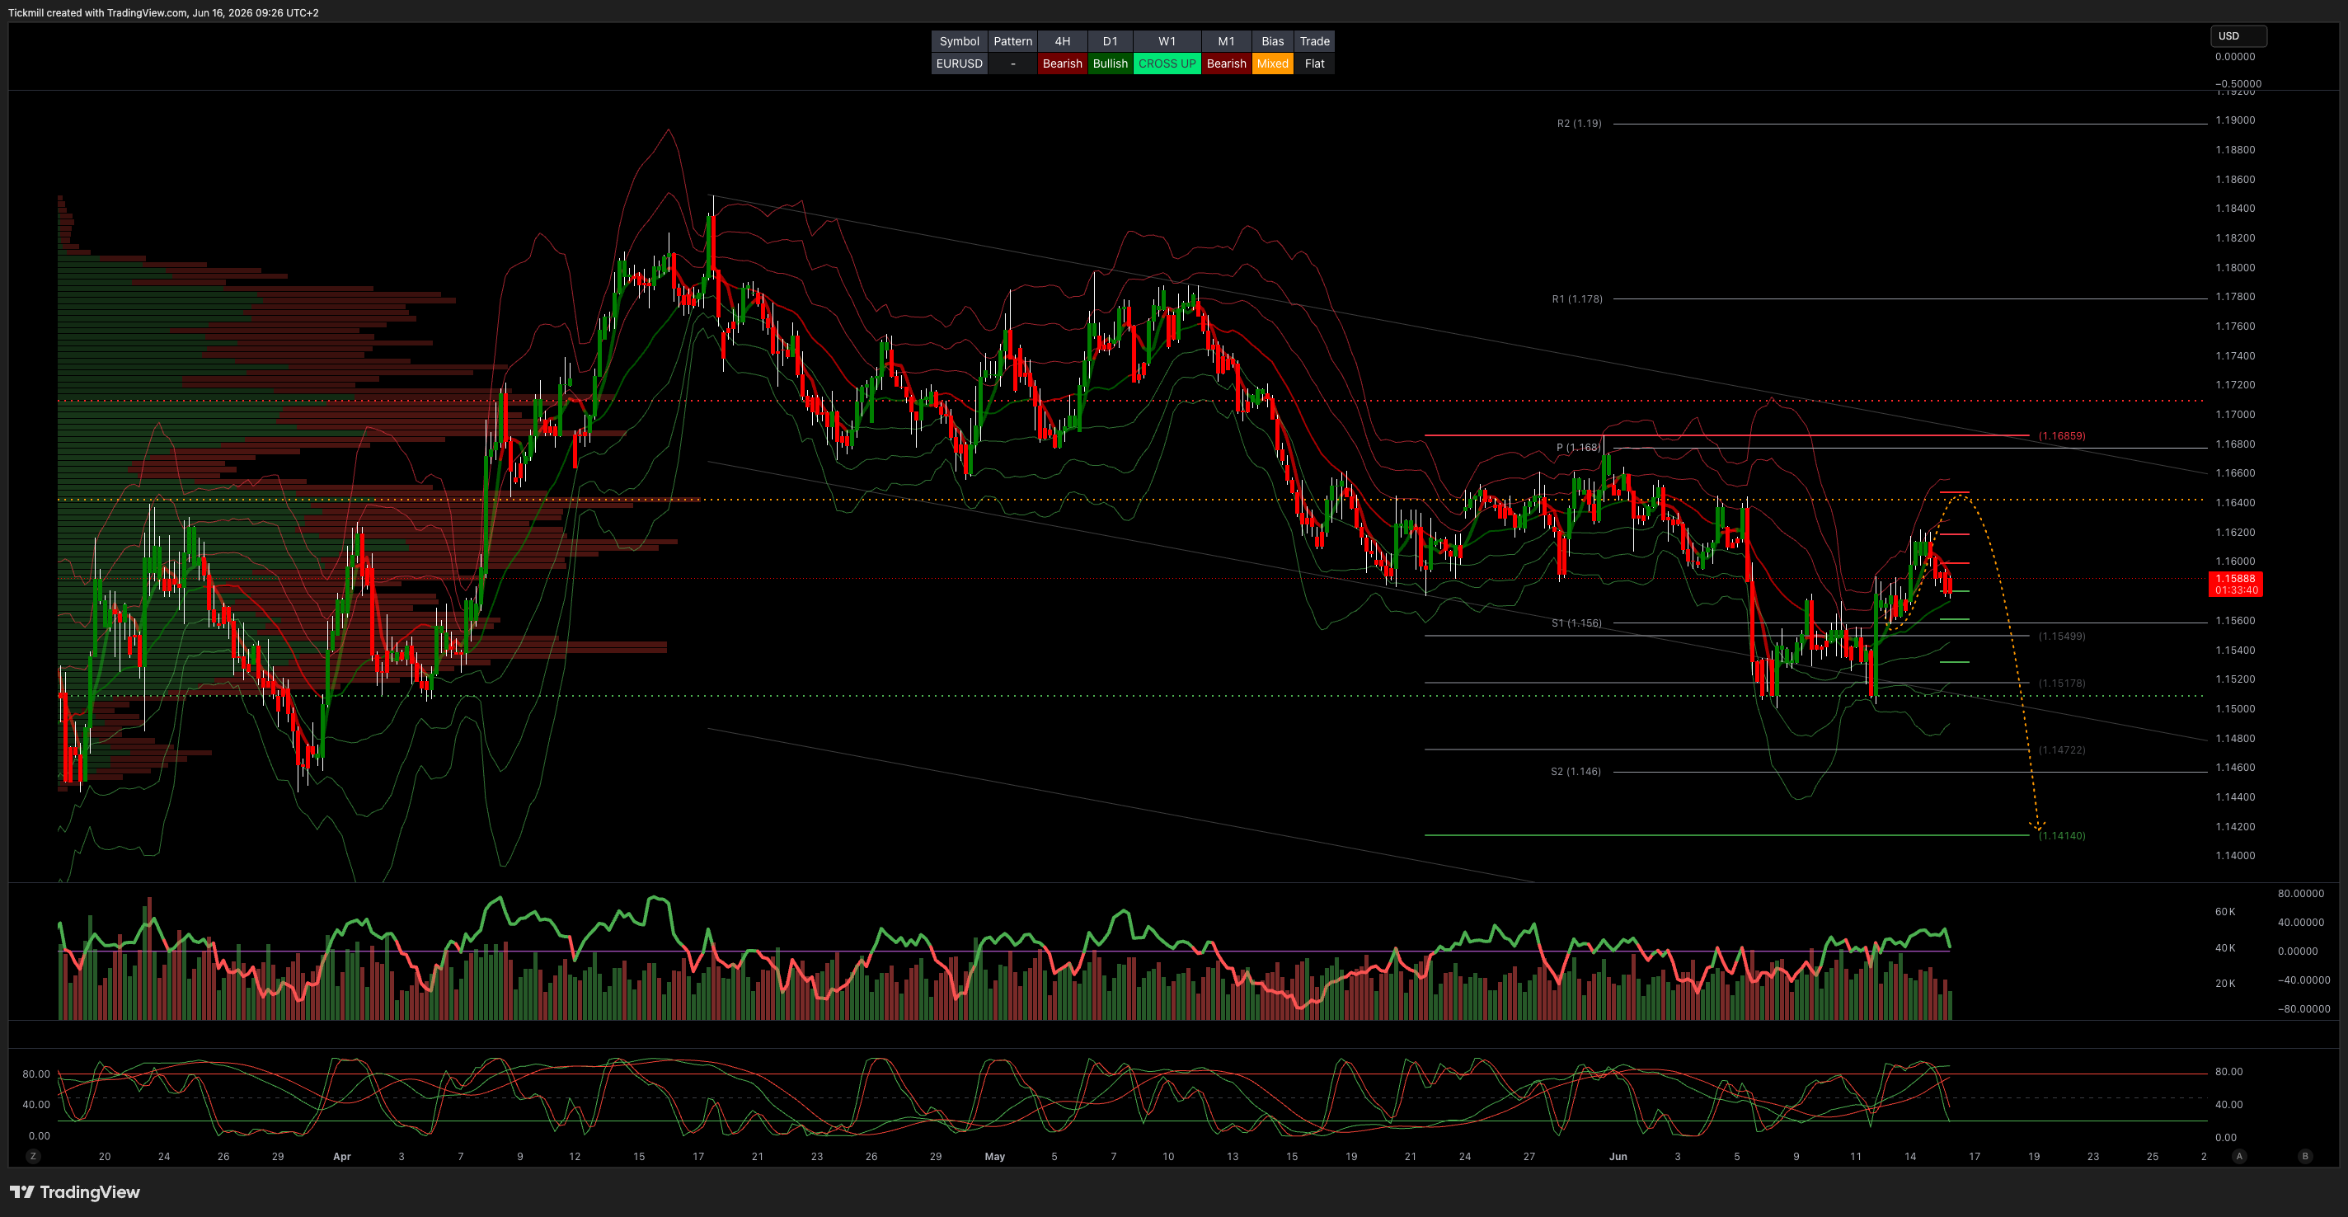Click the red 1.16859 level label
Image resolution: width=2348 pixels, height=1217 pixels.
(2061, 435)
